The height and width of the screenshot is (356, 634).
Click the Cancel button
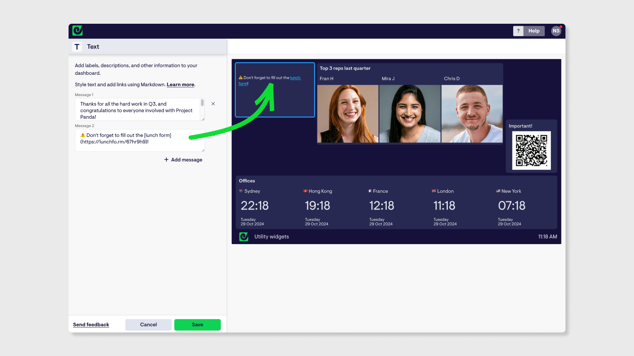point(149,325)
